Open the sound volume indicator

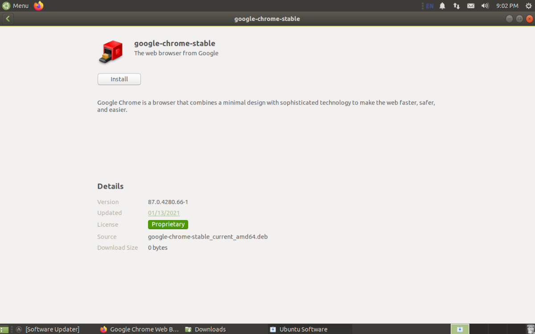[x=485, y=6]
